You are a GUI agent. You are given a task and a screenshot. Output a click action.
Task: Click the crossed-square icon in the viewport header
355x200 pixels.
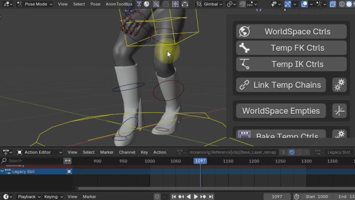156,4
